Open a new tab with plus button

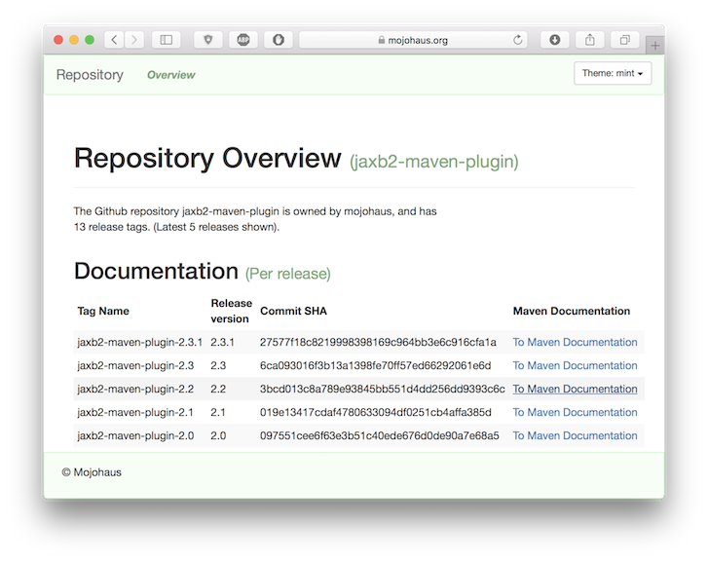[x=655, y=45]
